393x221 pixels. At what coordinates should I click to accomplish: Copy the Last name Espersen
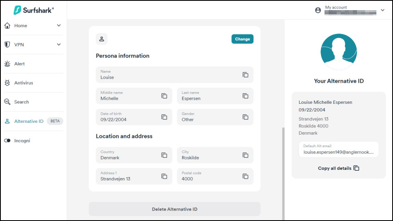[246, 96]
